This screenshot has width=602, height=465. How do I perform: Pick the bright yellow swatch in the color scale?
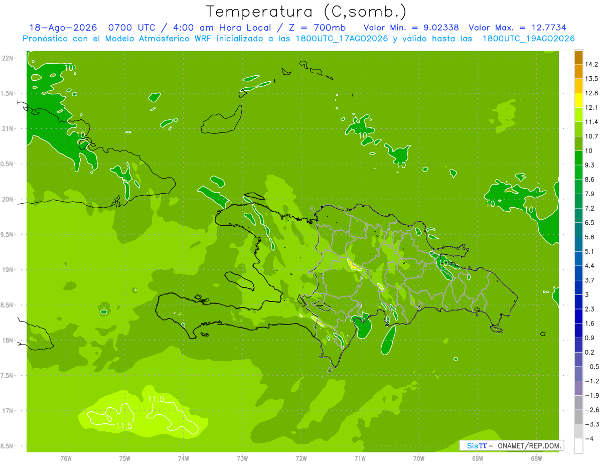[578, 100]
